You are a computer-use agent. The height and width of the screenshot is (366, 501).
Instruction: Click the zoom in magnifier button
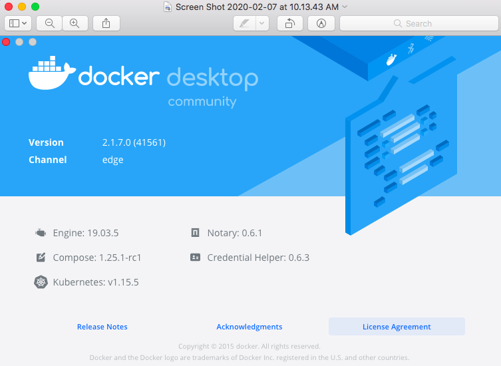tap(75, 23)
